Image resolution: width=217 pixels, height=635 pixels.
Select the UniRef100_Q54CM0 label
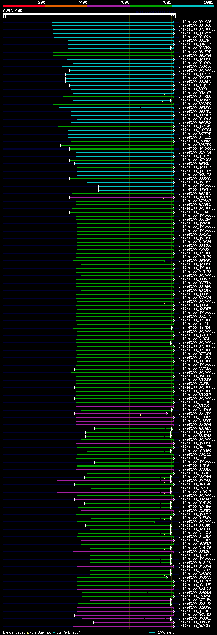click(195, 414)
